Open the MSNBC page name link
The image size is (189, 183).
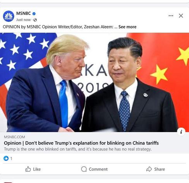click(24, 13)
